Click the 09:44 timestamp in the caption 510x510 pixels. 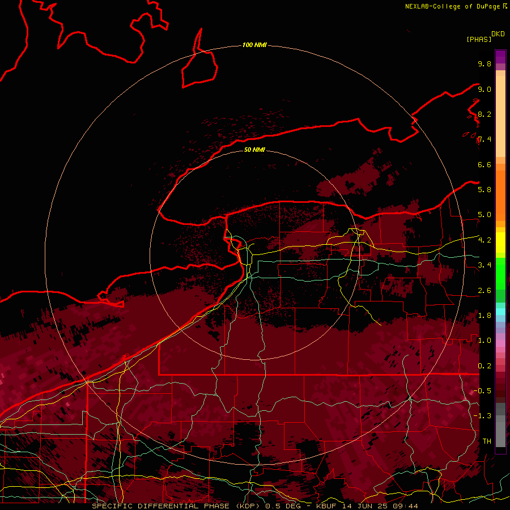pyautogui.click(x=407, y=506)
